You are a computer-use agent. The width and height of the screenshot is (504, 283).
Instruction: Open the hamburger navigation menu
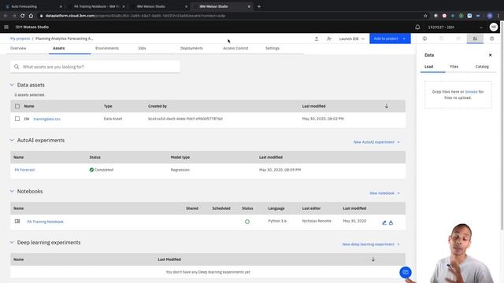(x=6, y=27)
